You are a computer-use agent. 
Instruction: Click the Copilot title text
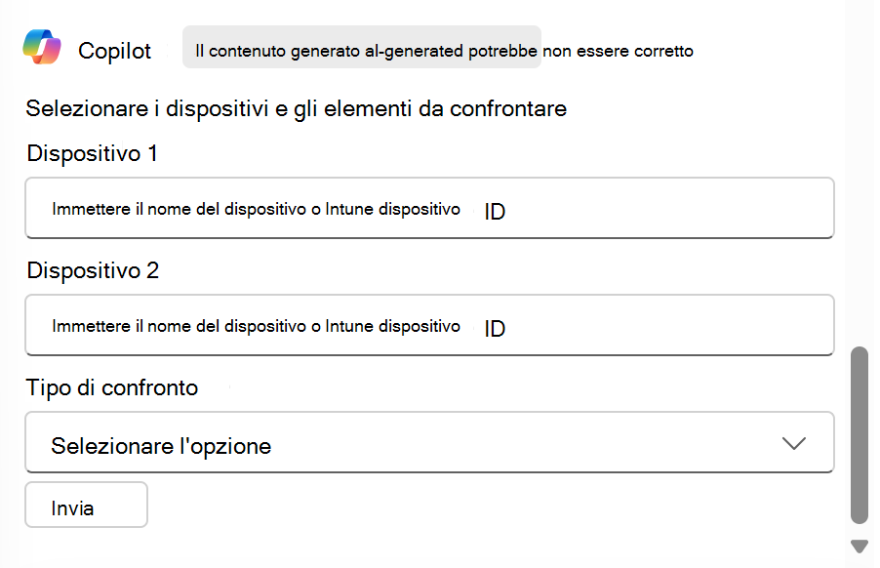[x=114, y=52]
